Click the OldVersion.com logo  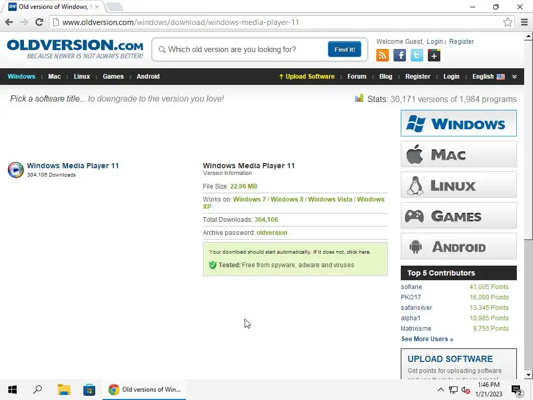pos(75,48)
